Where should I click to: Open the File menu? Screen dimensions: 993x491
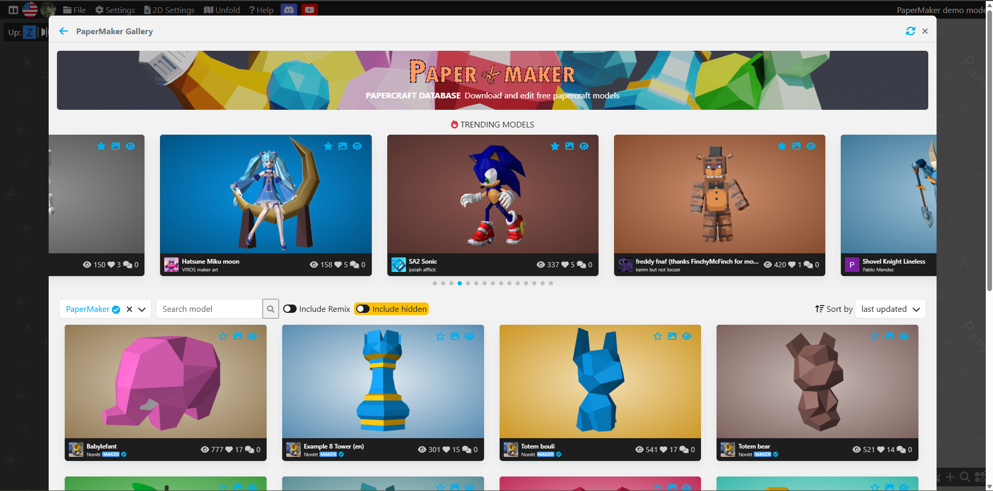pyautogui.click(x=75, y=10)
